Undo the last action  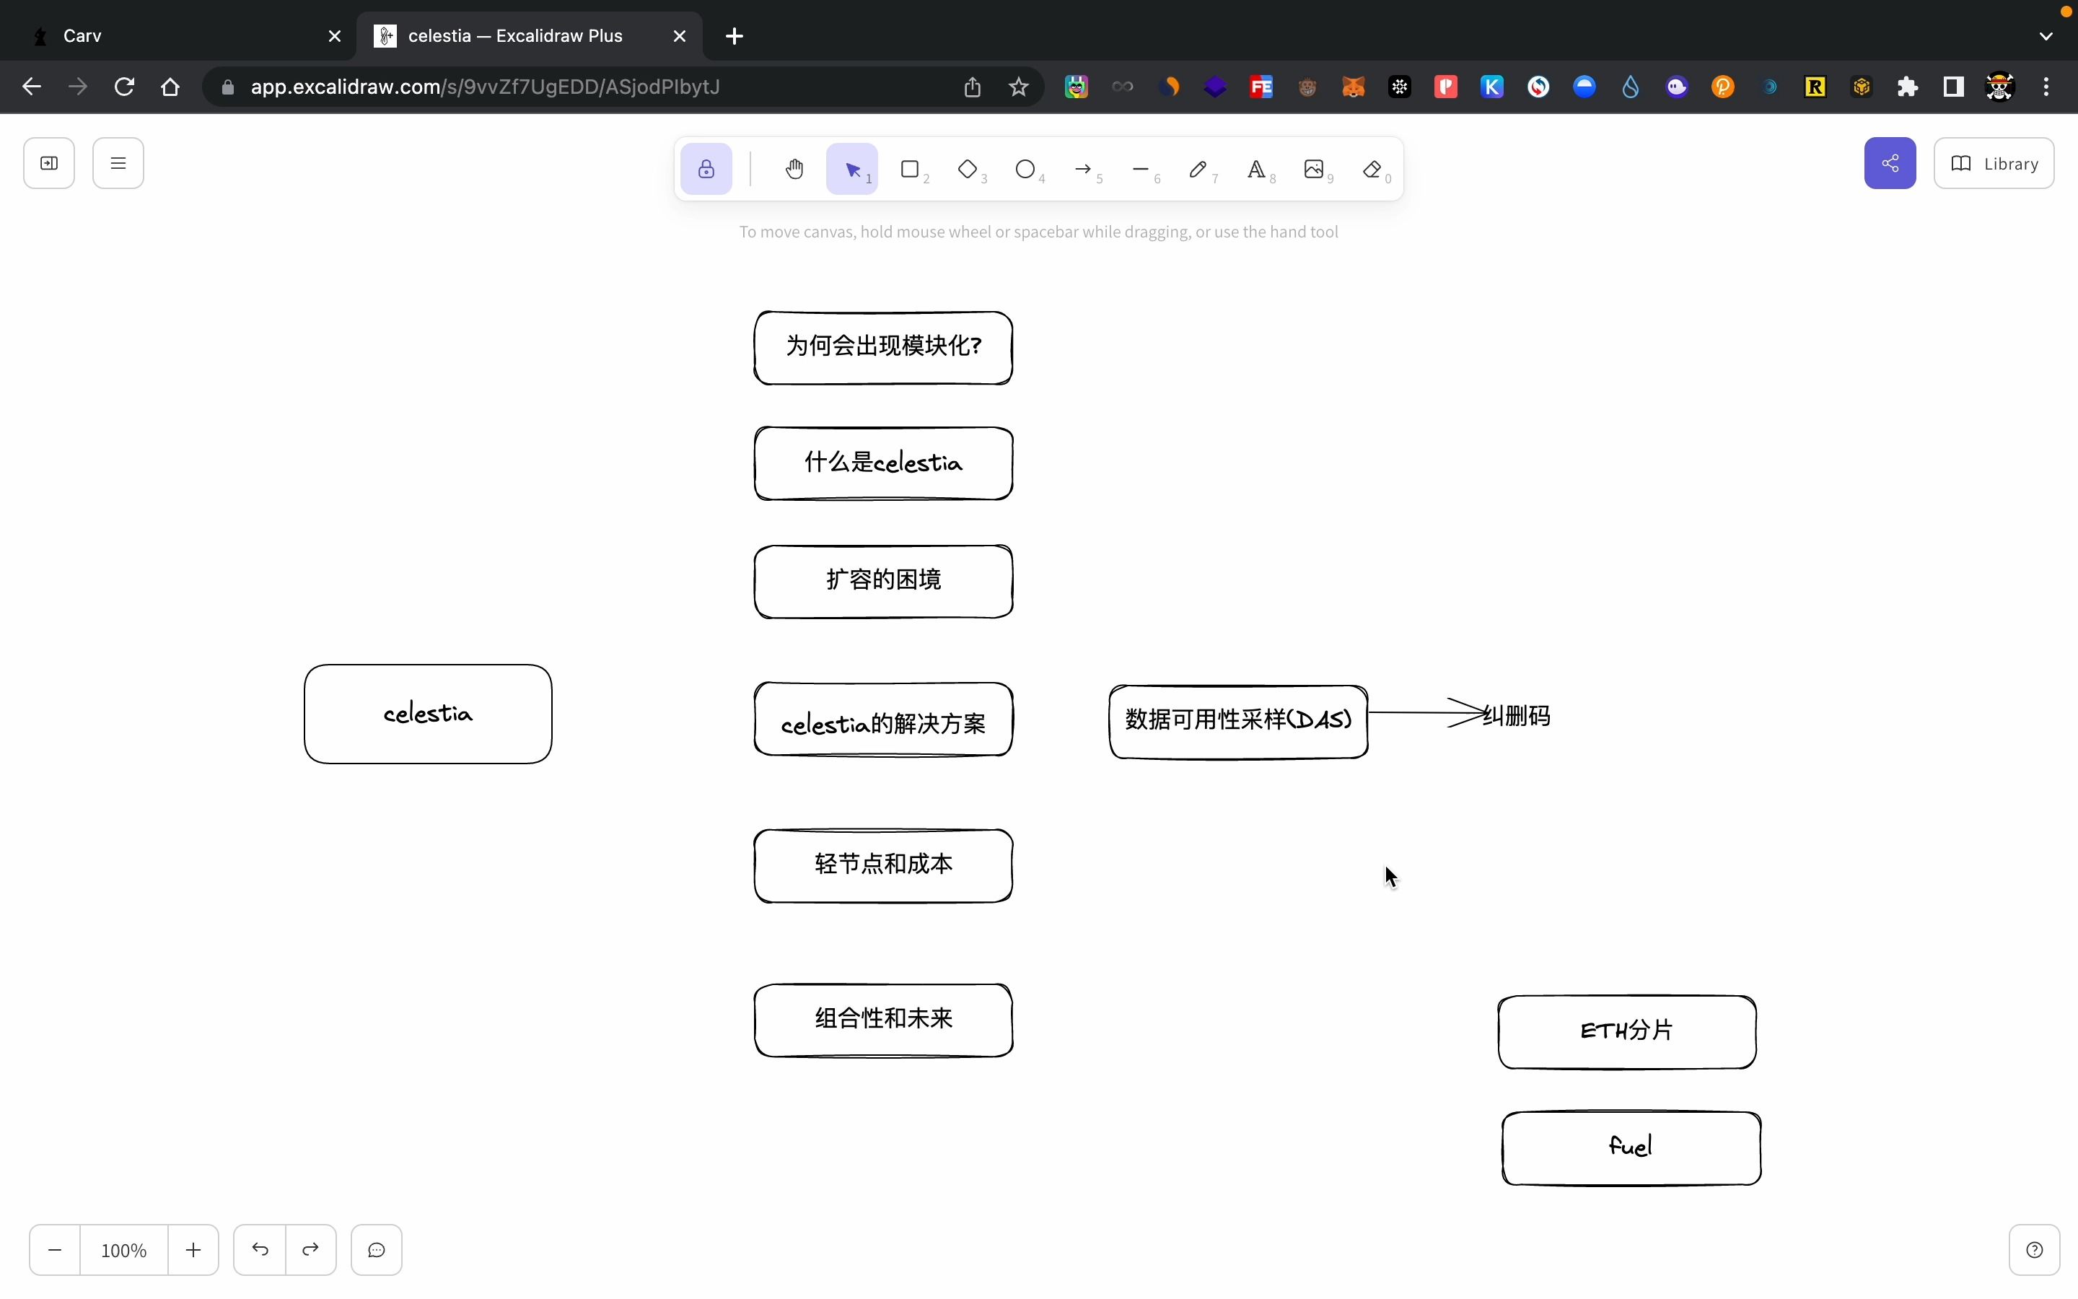point(259,1250)
